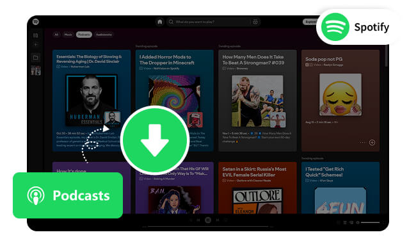Open the Browse icon inside the search bar
This screenshot has height=246, width=416.
255,22
